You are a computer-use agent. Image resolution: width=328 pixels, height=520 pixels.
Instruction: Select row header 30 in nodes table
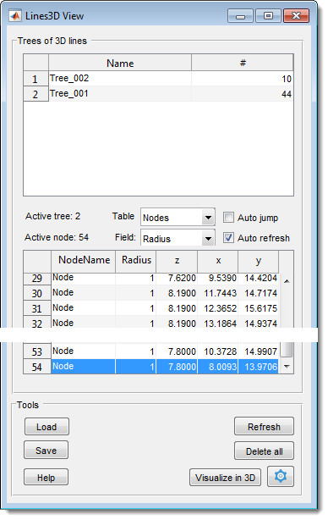(x=37, y=293)
